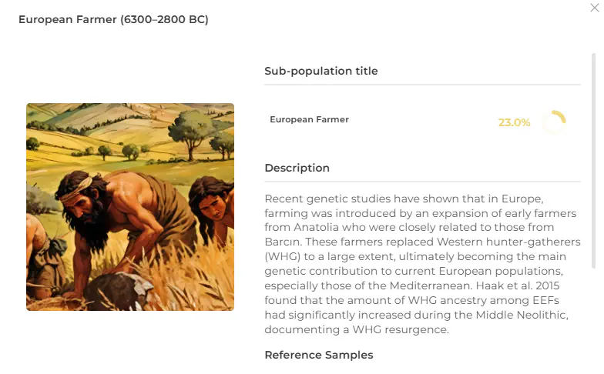Select the European Farmer sub-population row label
The height and width of the screenshot is (374, 604).
309,119
